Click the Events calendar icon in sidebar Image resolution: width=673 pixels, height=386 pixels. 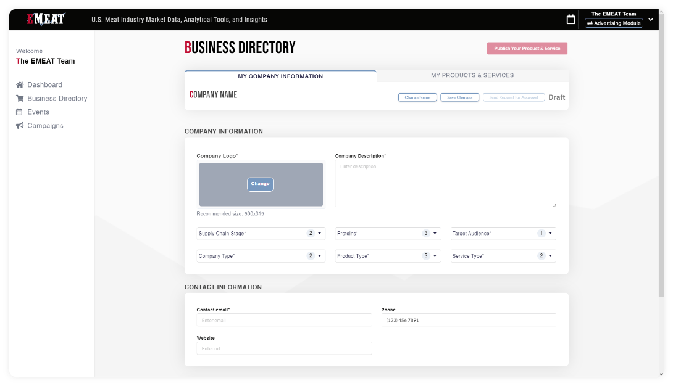[20, 112]
